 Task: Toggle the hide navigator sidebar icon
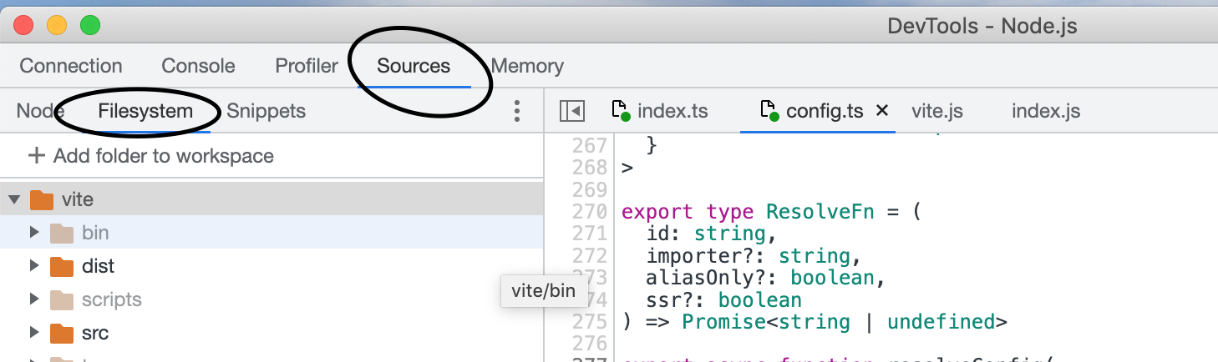point(572,111)
